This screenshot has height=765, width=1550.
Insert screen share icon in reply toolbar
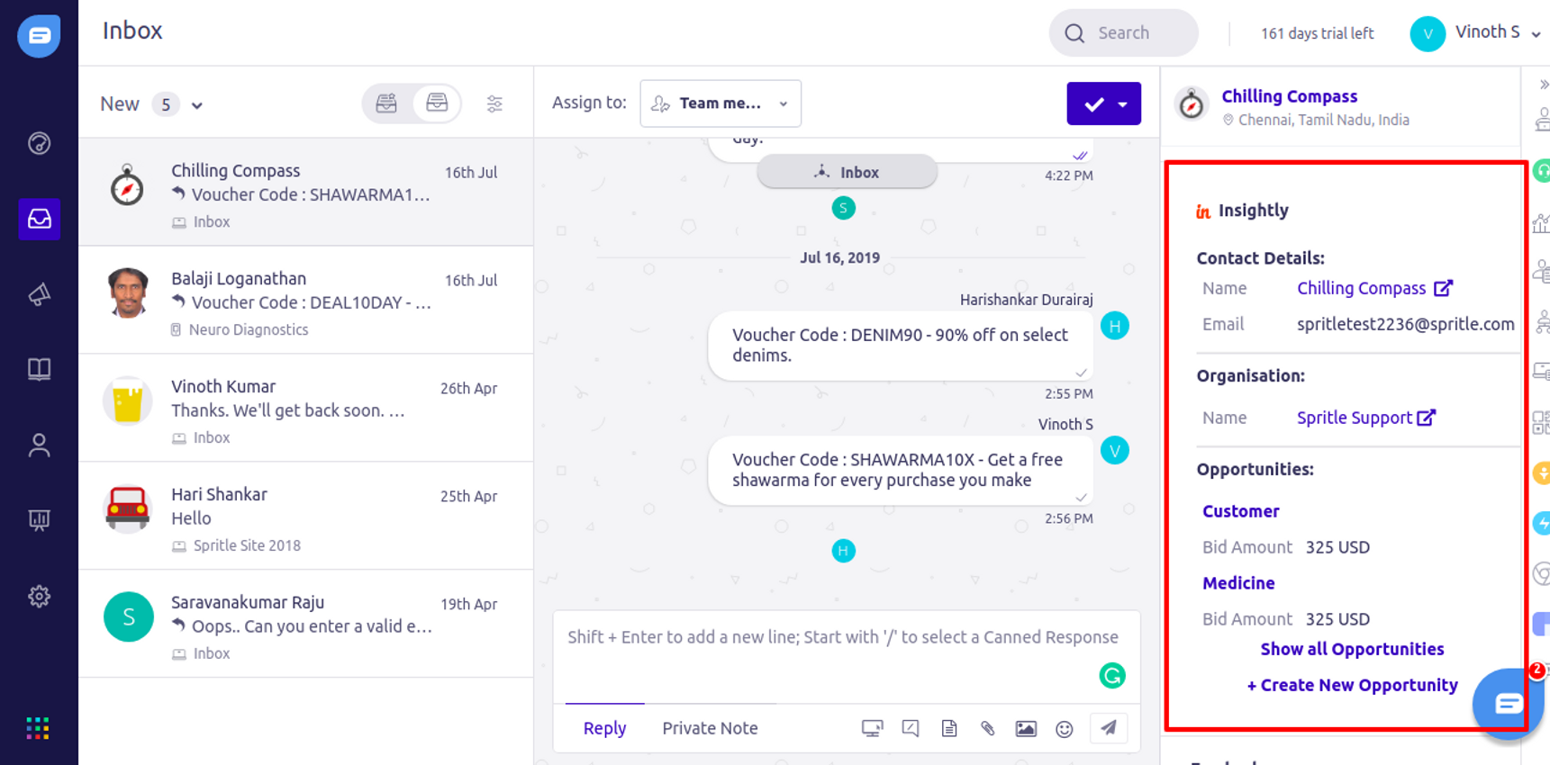tap(872, 728)
